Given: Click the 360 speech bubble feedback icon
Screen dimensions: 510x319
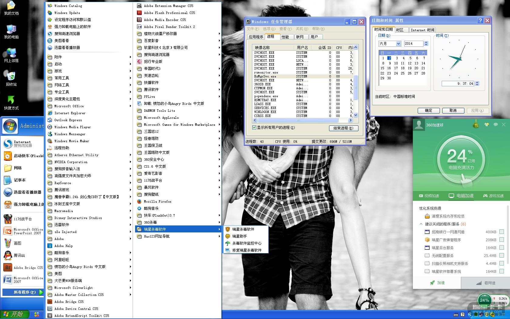Looking at the screenshot, I should (495, 125).
